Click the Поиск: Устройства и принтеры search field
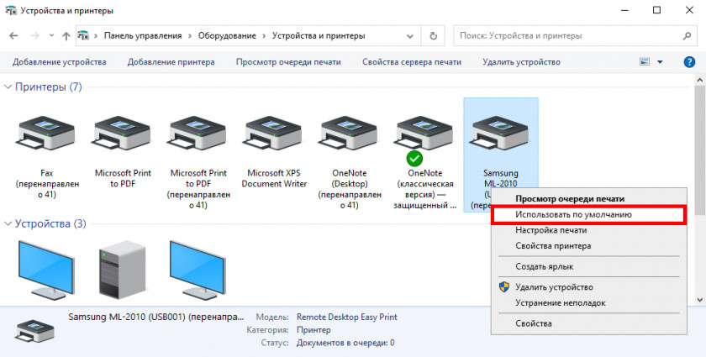 tap(572, 36)
